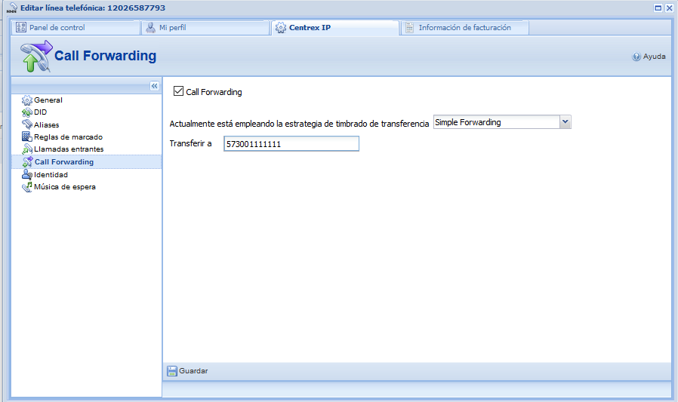Open Música de espera in sidebar
This screenshot has width=678, height=402.
pyautogui.click(x=65, y=187)
